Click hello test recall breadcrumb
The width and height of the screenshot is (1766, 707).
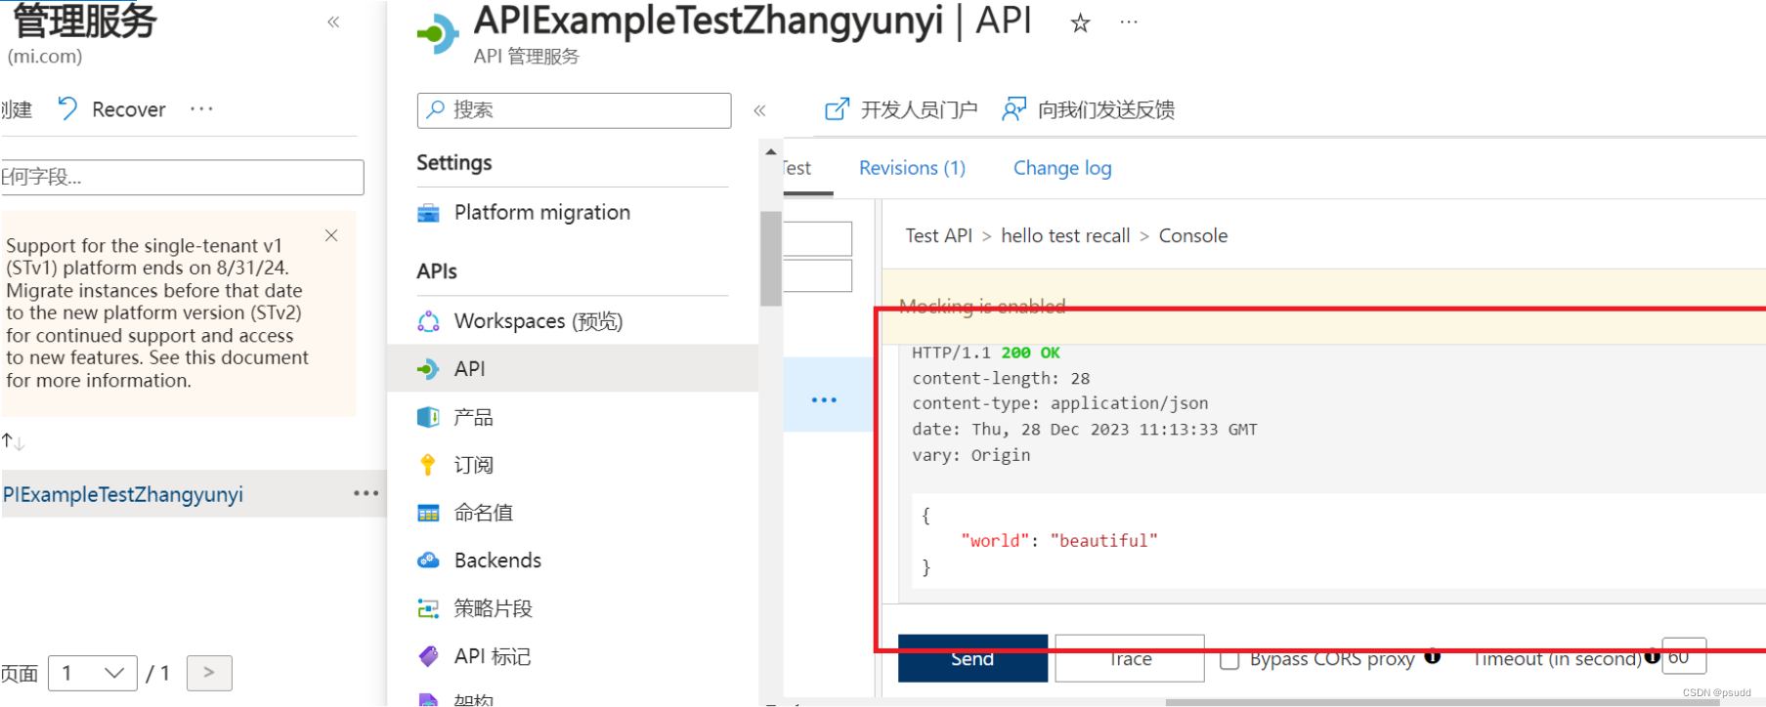click(1065, 235)
